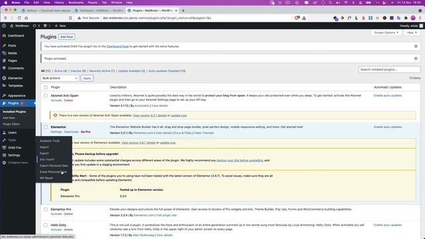
Task: Collapse the admin sidebar menu
Action: (18, 163)
